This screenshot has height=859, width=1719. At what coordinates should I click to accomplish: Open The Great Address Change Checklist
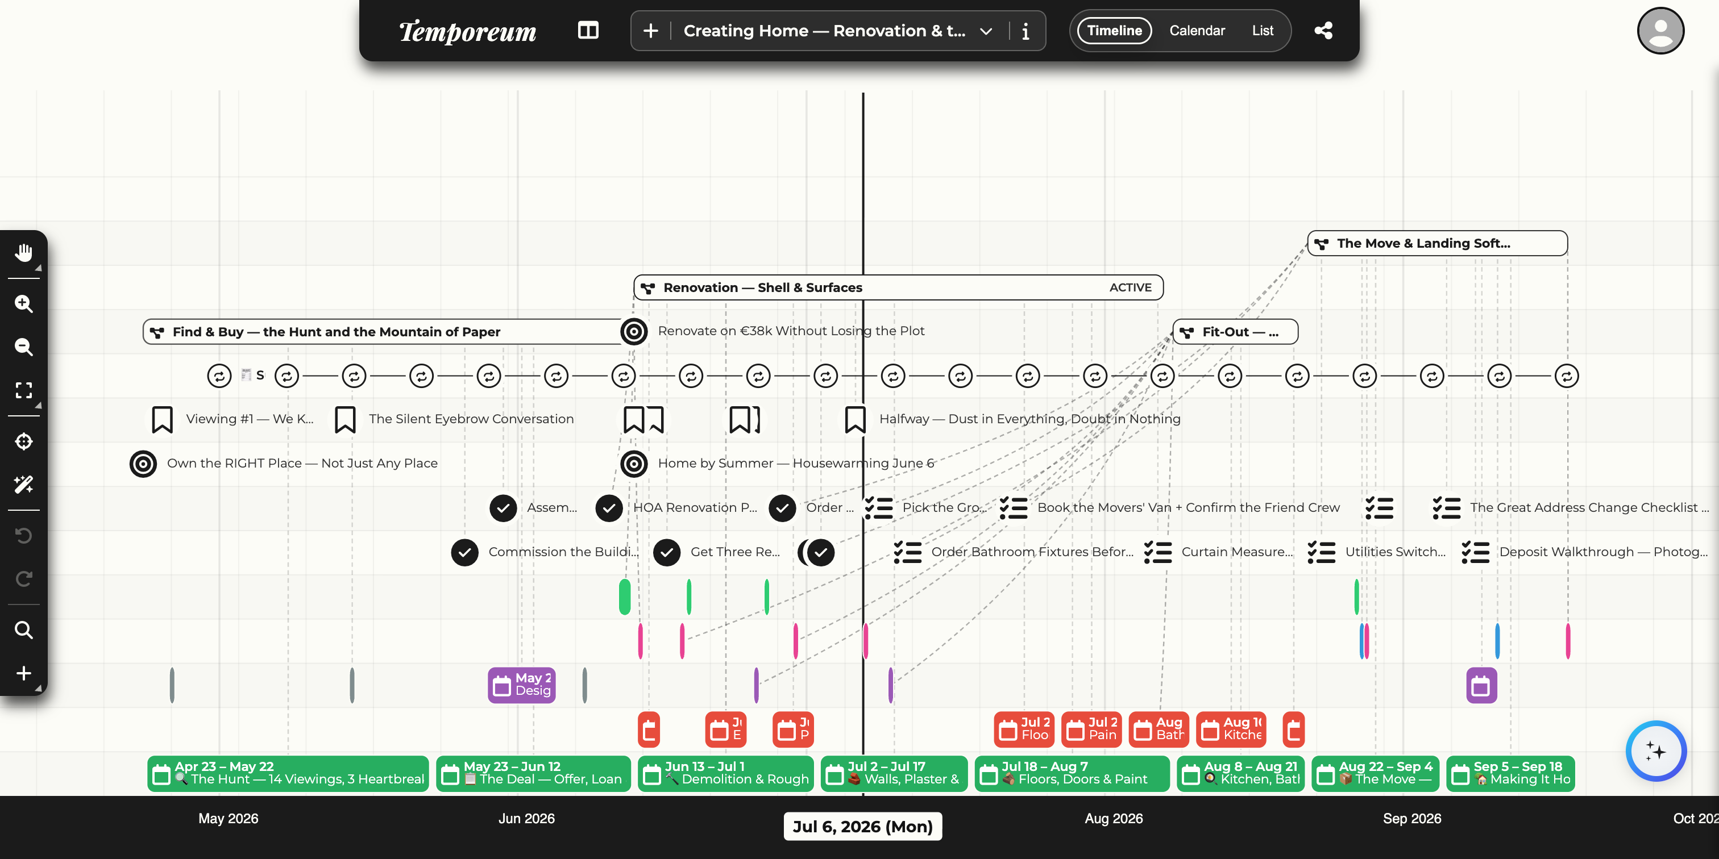(x=1446, y=508)
